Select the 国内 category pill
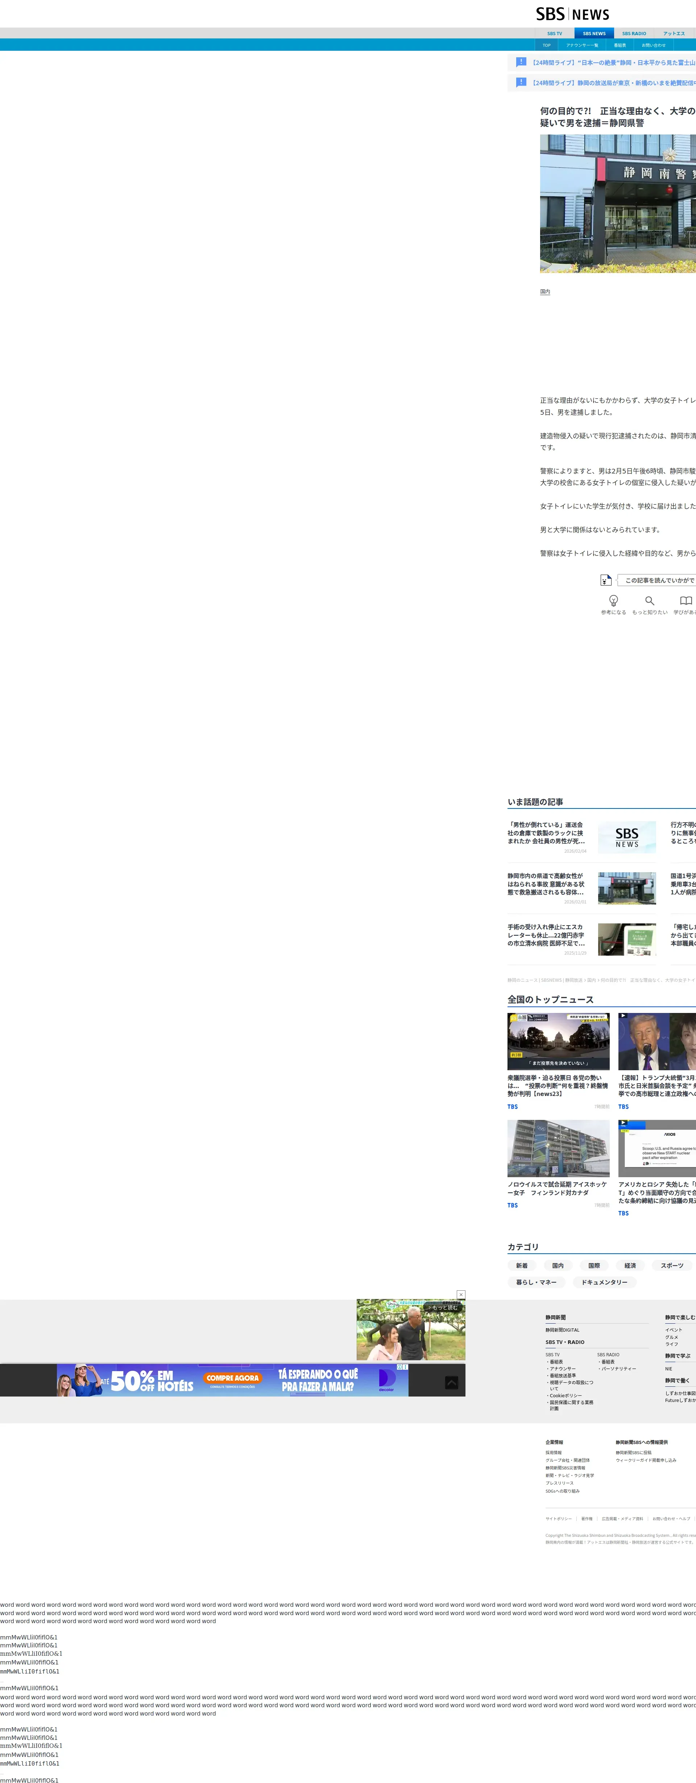The width and height of the screenshot is (696, 1783). tap(558, 1265)
